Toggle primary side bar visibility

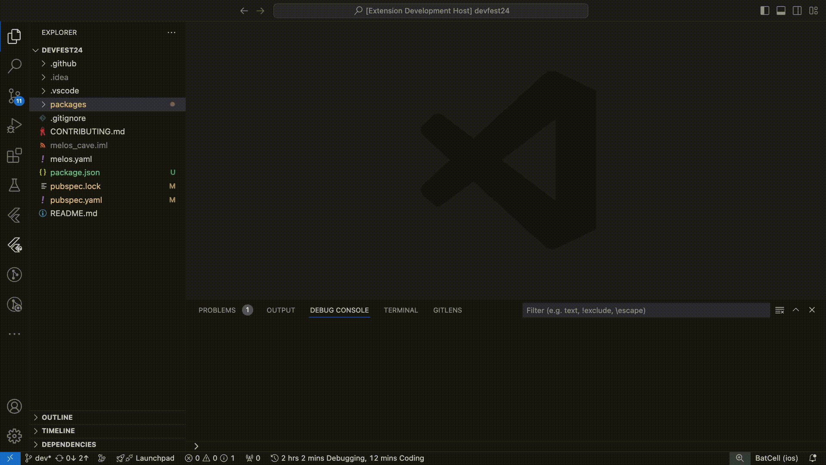(765, 11)
